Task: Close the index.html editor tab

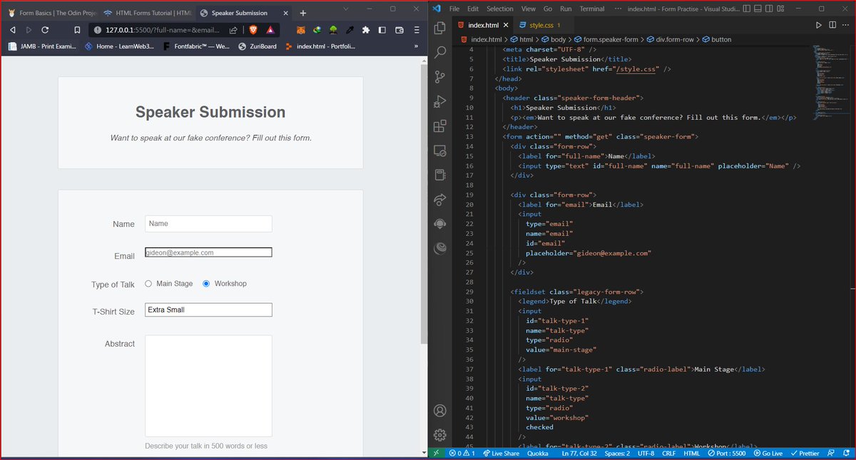Action: click(506, 25)
